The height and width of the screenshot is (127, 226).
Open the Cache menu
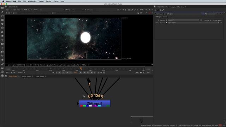tap(56, 1)
